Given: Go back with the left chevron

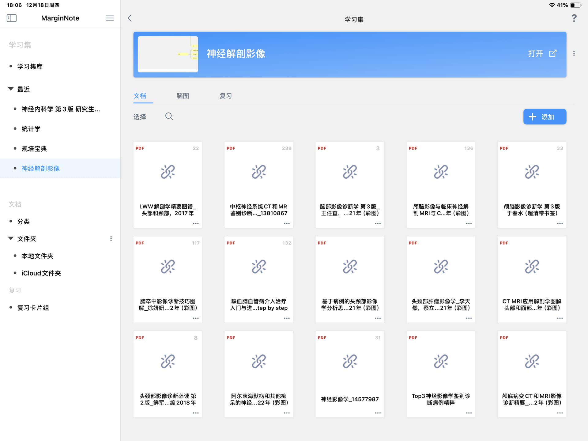Looking at the screenshot, I should (130, 18).
